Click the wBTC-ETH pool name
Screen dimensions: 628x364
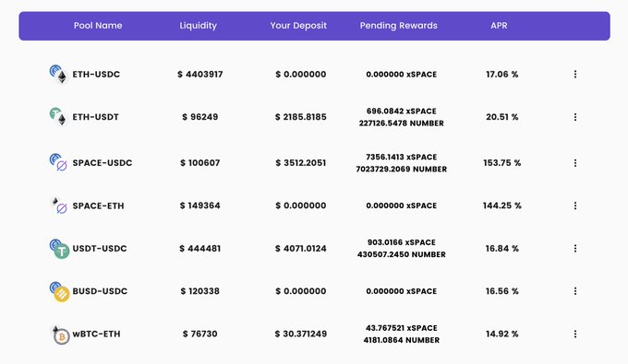point(96,334)
